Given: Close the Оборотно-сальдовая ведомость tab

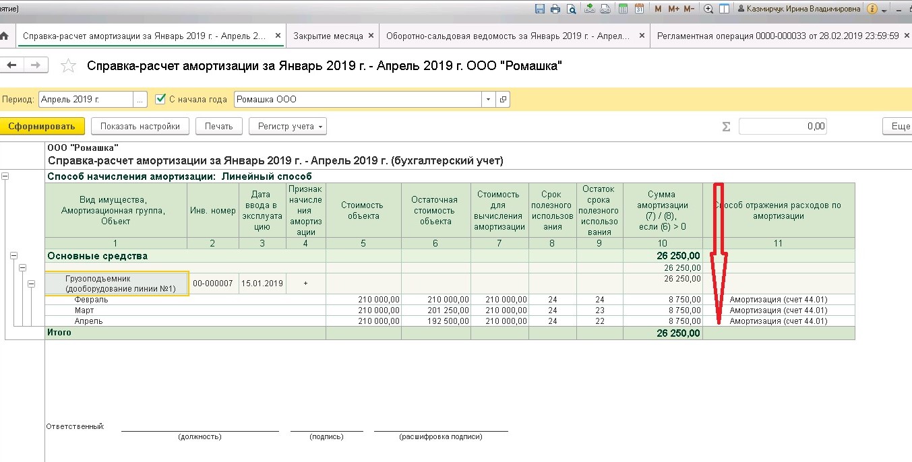Looking at the screenshot, I should click(641, 36).
